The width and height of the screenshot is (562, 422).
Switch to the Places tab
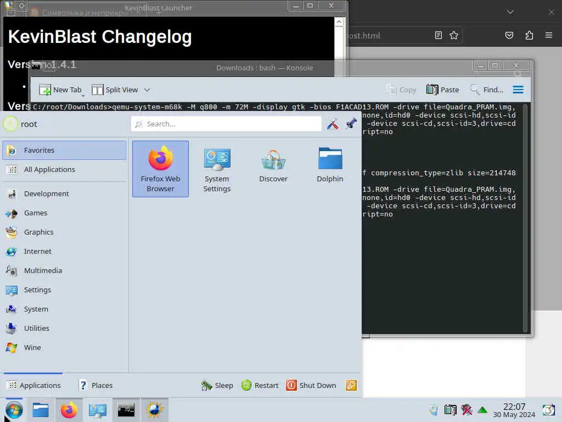(x=95, y=385)
